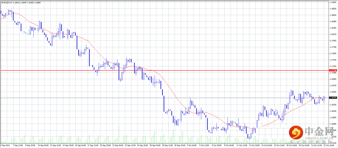Click the 8 Sep 20:00 time label
338x148 pixels.
click(x=30, y=145)
